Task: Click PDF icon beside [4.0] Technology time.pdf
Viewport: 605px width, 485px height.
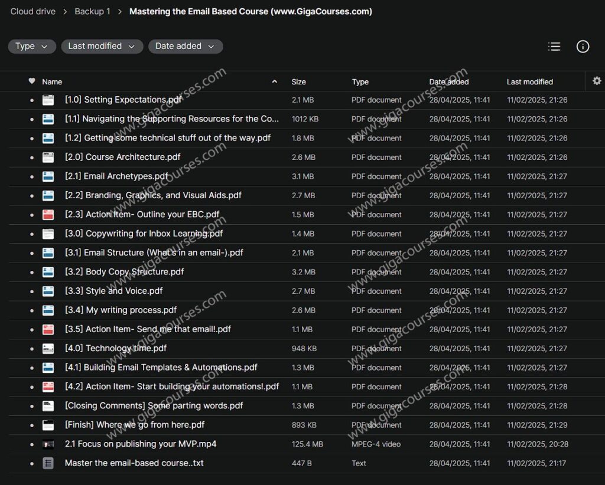Action: click(48, 348)
